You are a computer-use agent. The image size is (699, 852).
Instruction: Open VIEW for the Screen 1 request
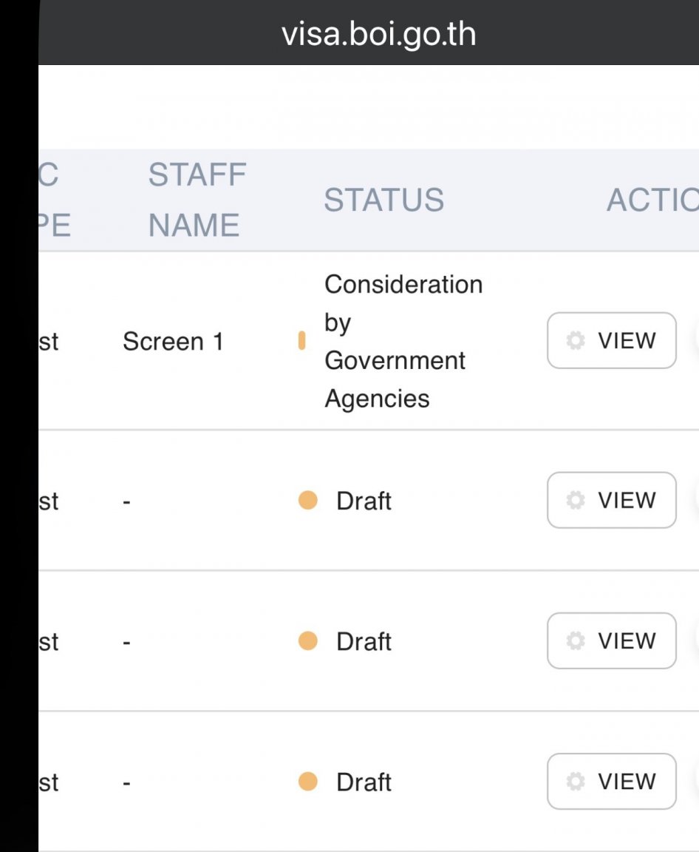(612, 340)
